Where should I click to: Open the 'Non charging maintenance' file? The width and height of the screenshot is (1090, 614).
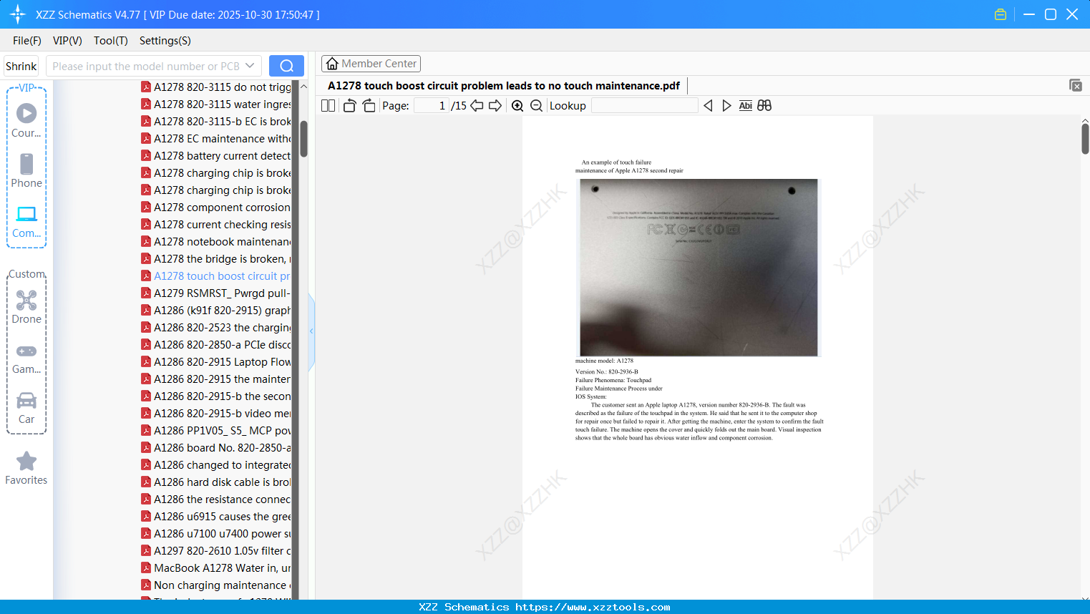tap(215, 585)
